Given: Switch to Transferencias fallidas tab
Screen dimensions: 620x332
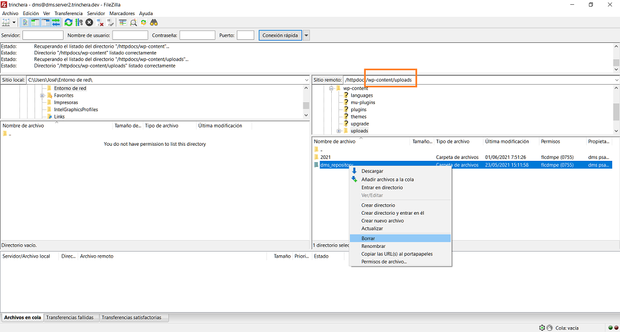Looking at the screenshot, I should coord(70,317).
